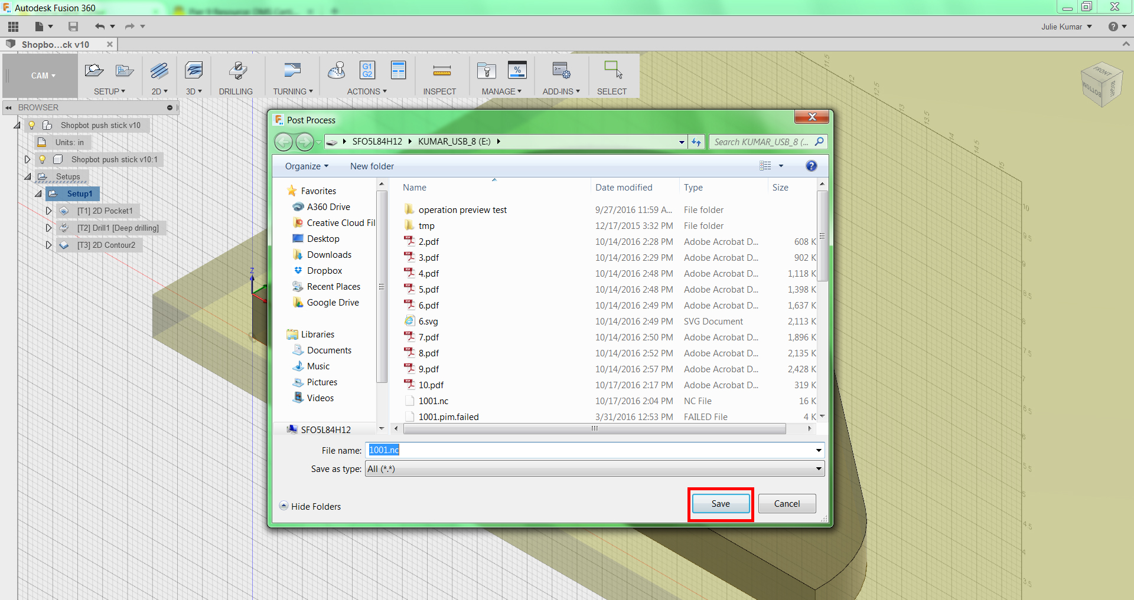Collapse the Setup1 tree node
The height and width of the screenshot is (600, 1134).
[x=38, y=194]
